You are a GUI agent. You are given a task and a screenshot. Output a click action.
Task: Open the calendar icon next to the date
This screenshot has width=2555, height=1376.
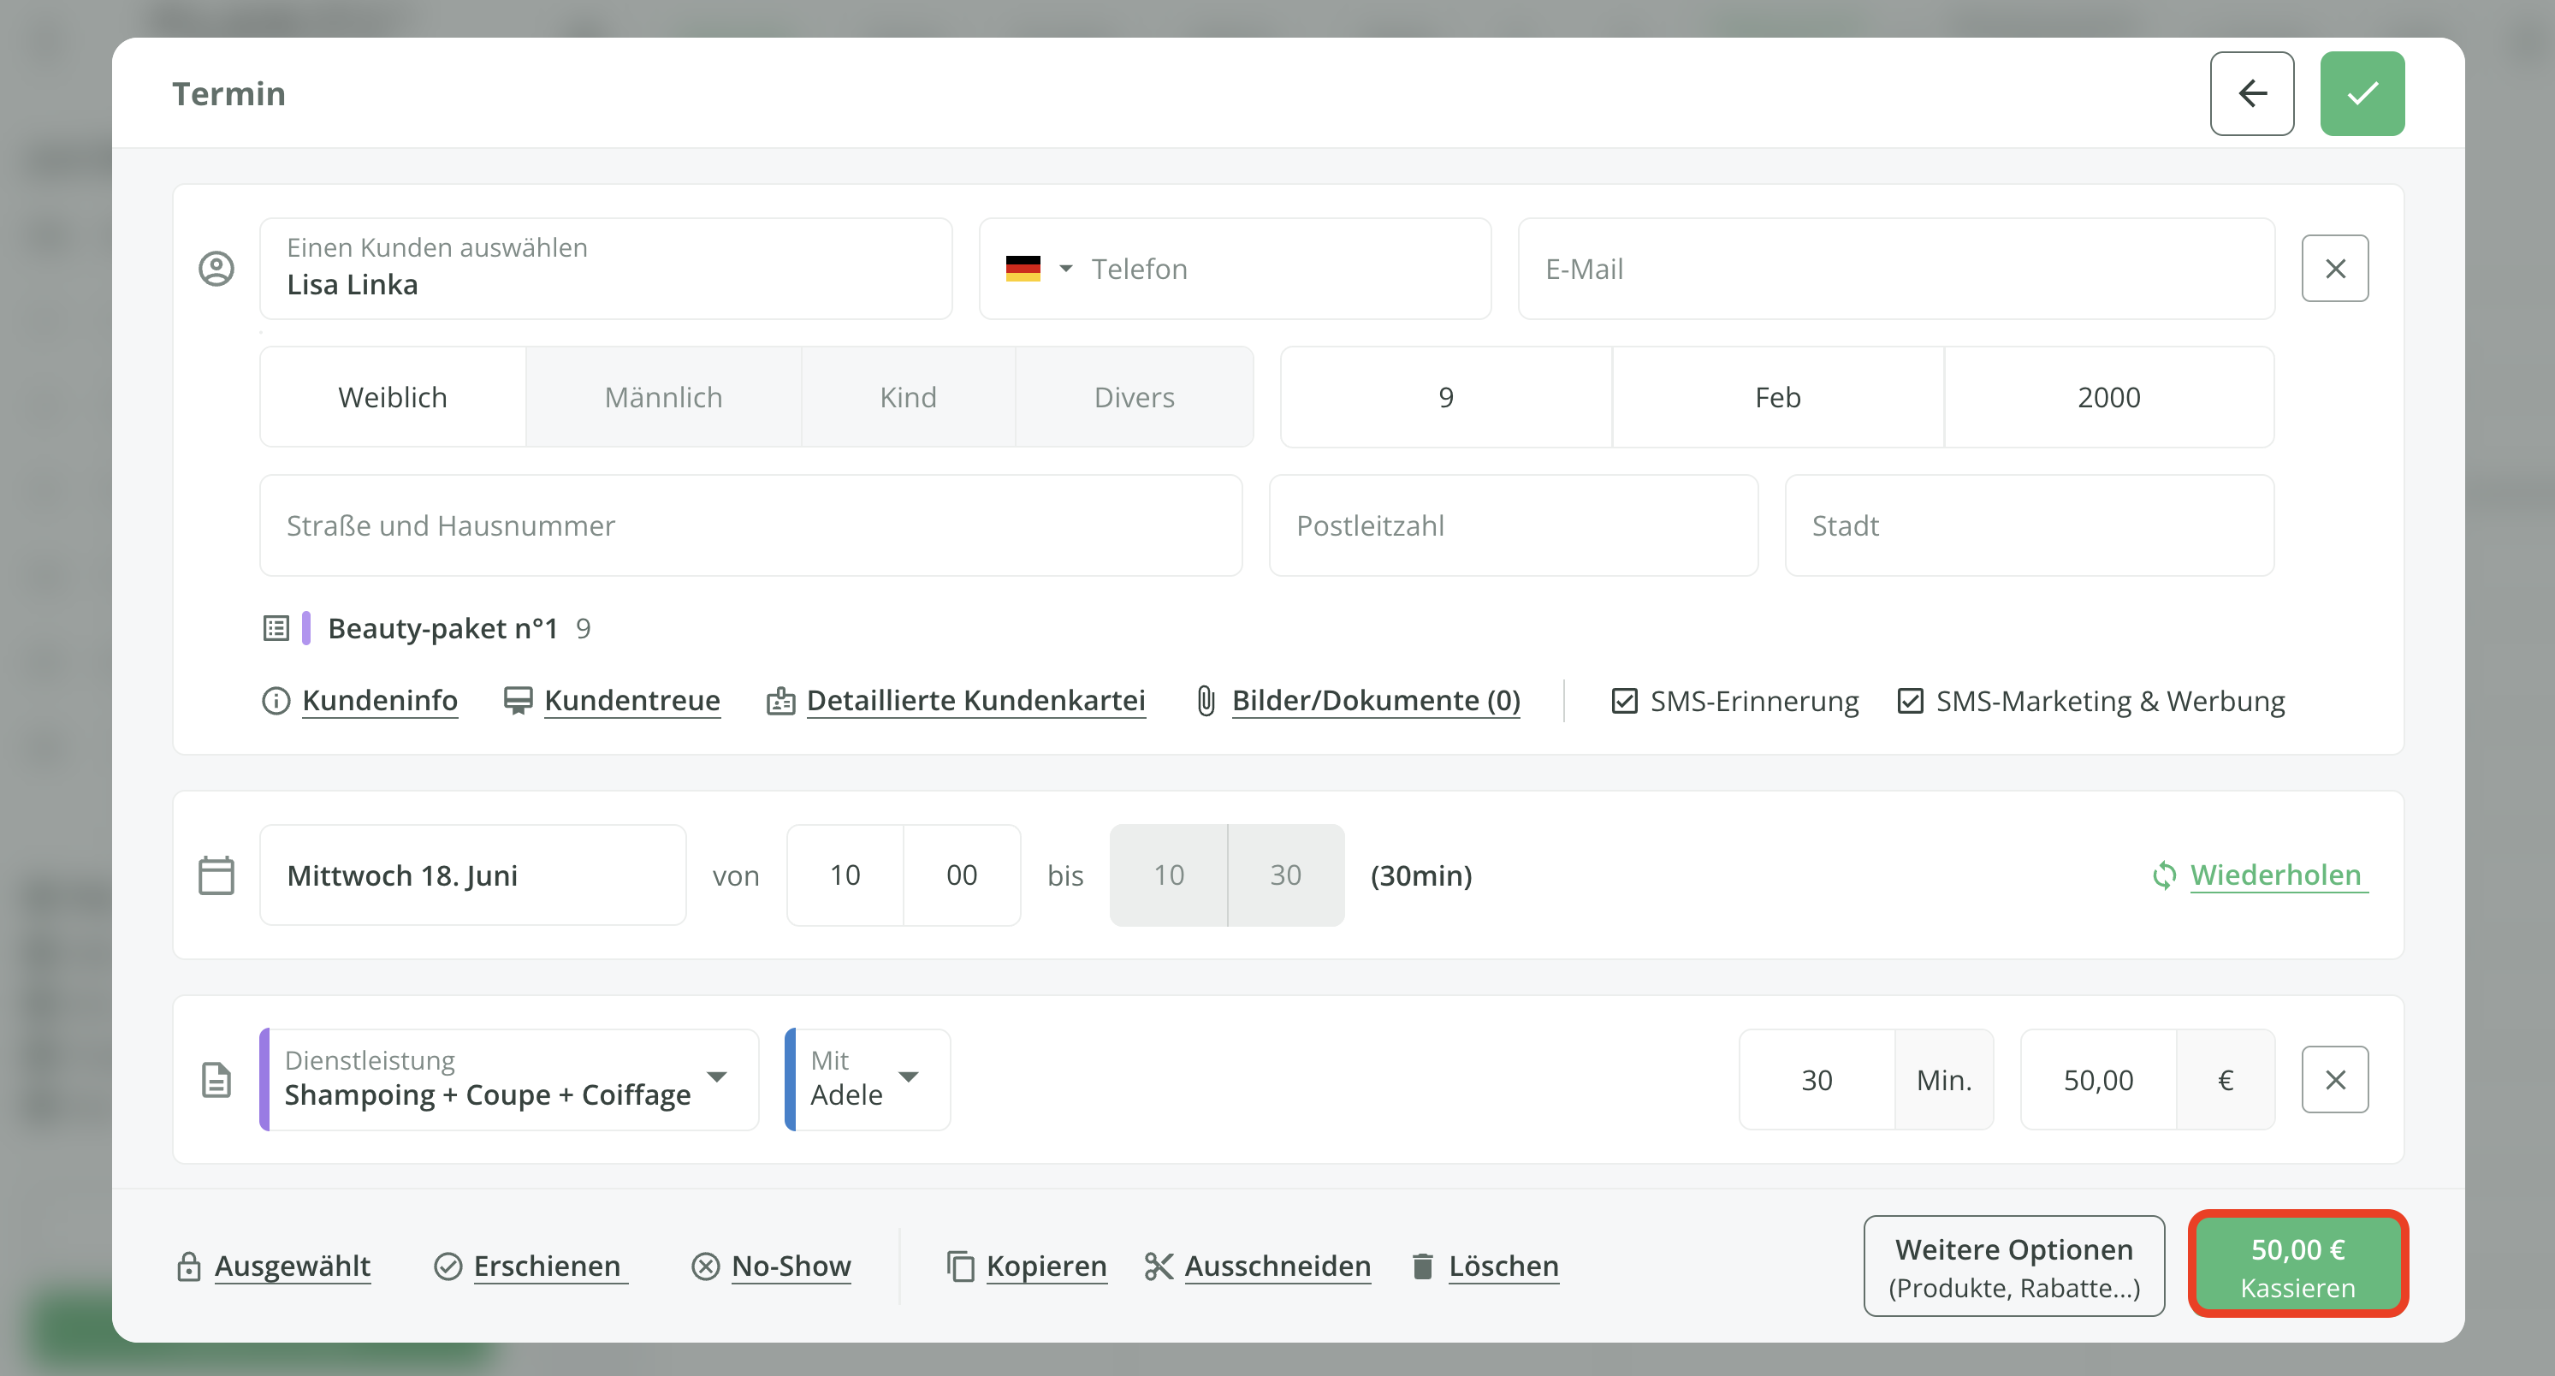216,874
